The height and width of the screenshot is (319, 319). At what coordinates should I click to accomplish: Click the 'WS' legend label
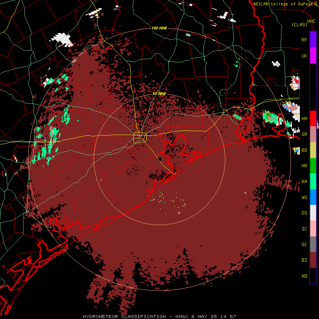coord(304,197)
